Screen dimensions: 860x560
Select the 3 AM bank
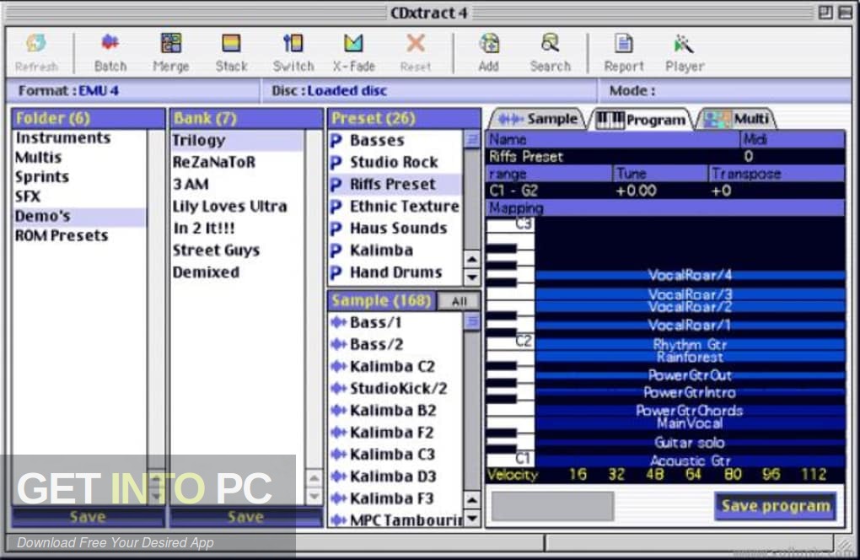(238, 185)
